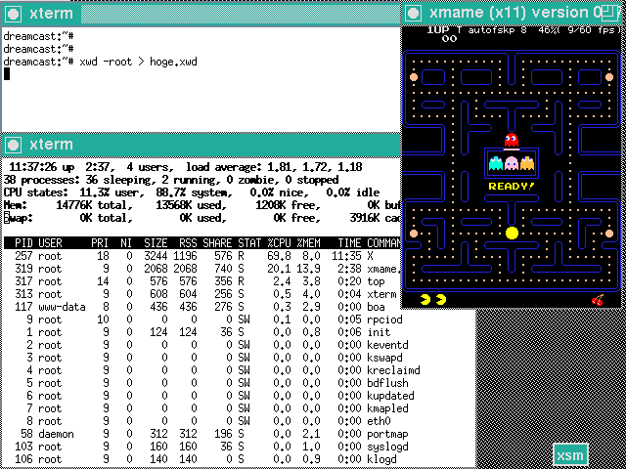Click the xsm icon on the desktop
626x469 pixels.
571,455
